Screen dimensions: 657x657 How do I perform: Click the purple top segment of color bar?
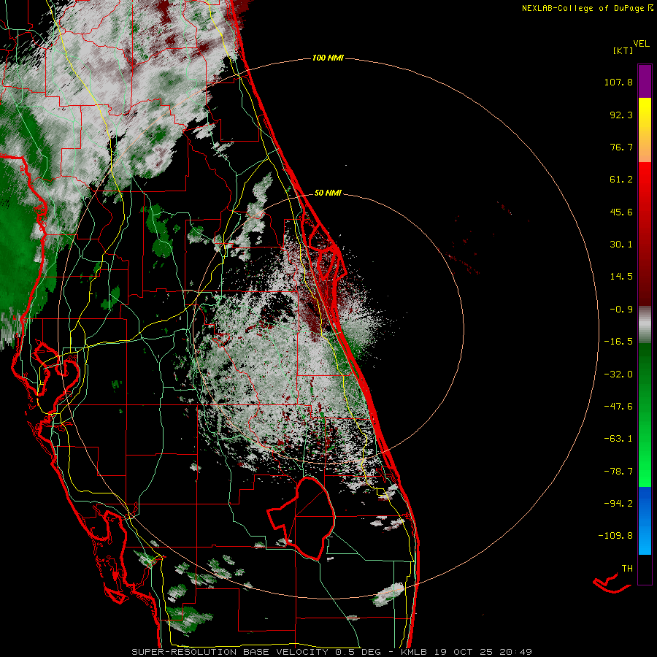click(x=645, y=81)
